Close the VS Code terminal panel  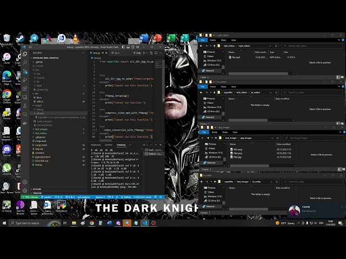pyautogui.click(x=161, y=145)
